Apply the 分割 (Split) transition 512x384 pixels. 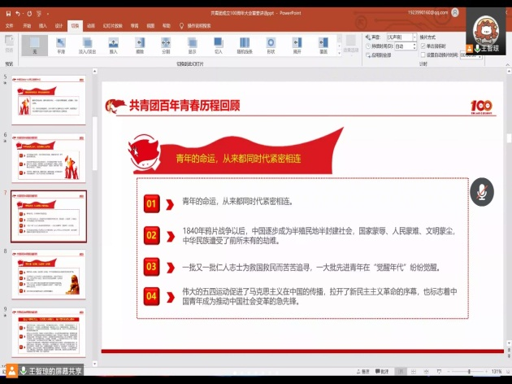166,44
